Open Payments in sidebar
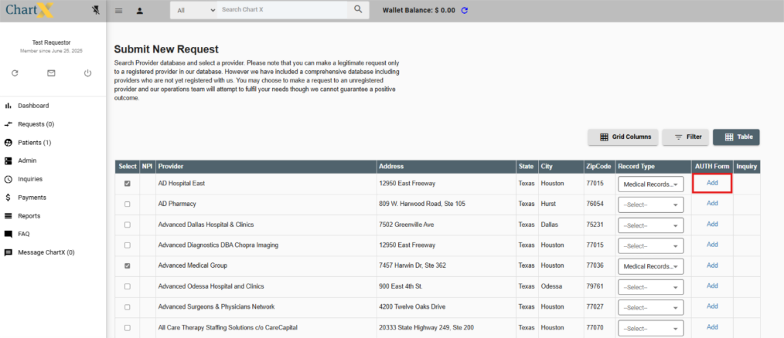 [32, 198]
